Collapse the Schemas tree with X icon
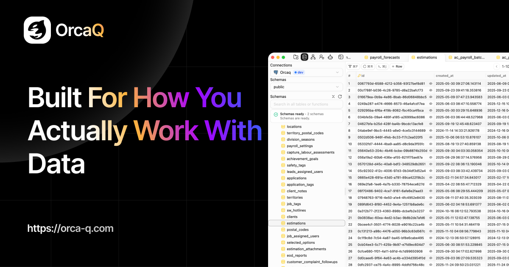The width and height of the screenshot is (509, 267). pos(333,97)
